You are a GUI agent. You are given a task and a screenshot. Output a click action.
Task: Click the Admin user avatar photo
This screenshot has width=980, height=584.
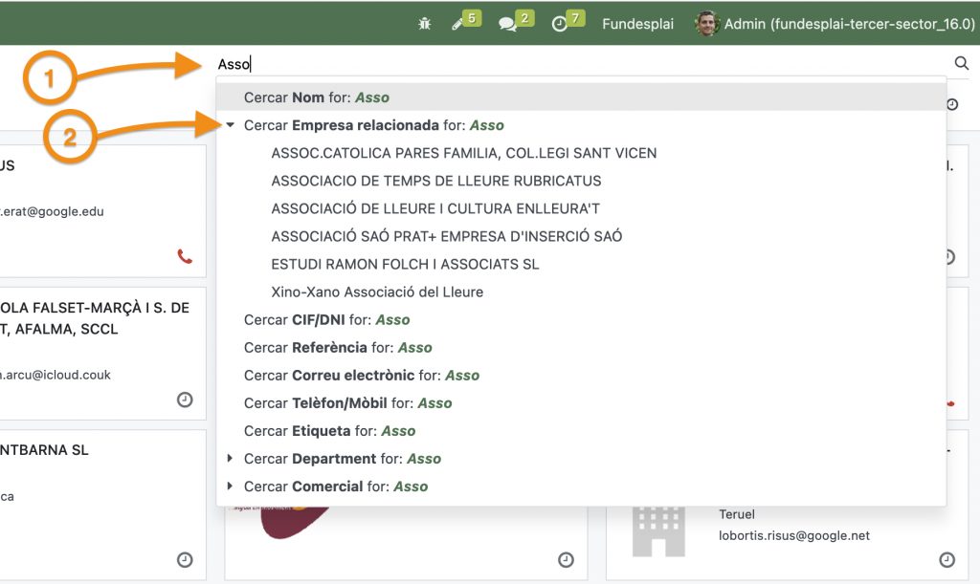pyautogui.click(x=706, y=24)
